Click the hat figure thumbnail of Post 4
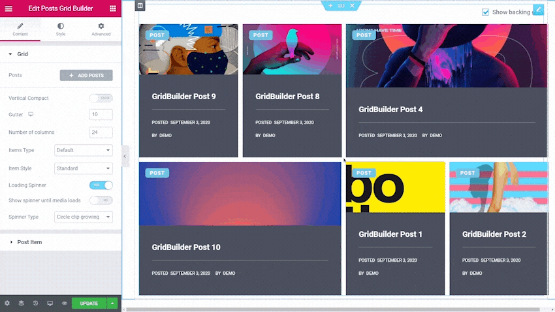The height and width of the screenshot is (312, 555). pos(447,56)
